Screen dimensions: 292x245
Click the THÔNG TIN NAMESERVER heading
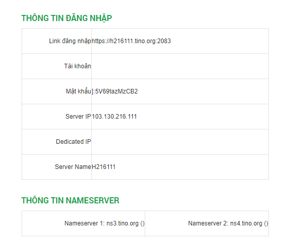pos(70,201)
